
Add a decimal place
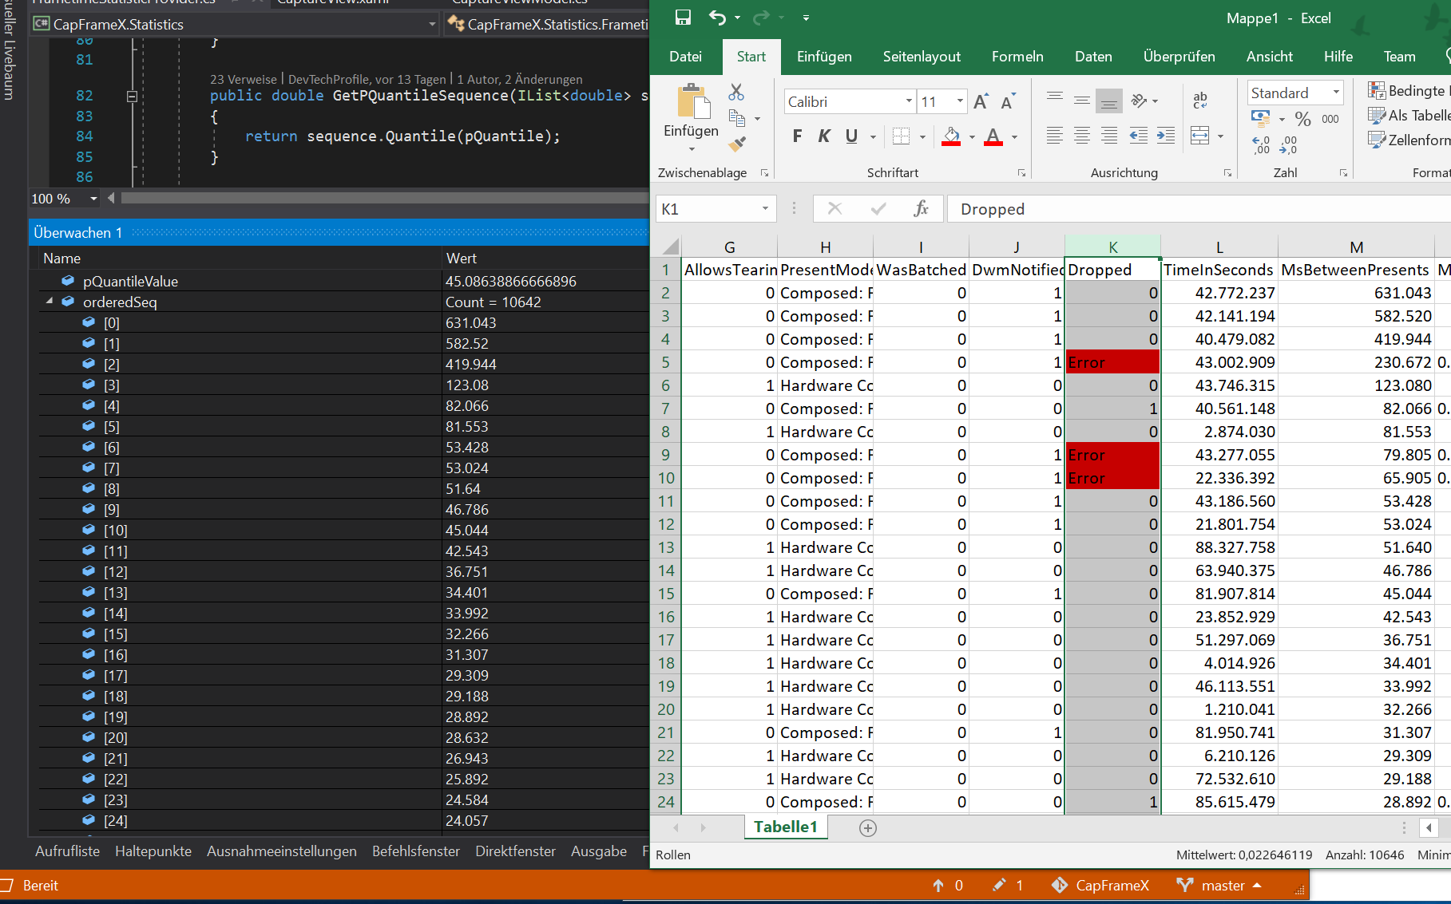pos(1261,144)
